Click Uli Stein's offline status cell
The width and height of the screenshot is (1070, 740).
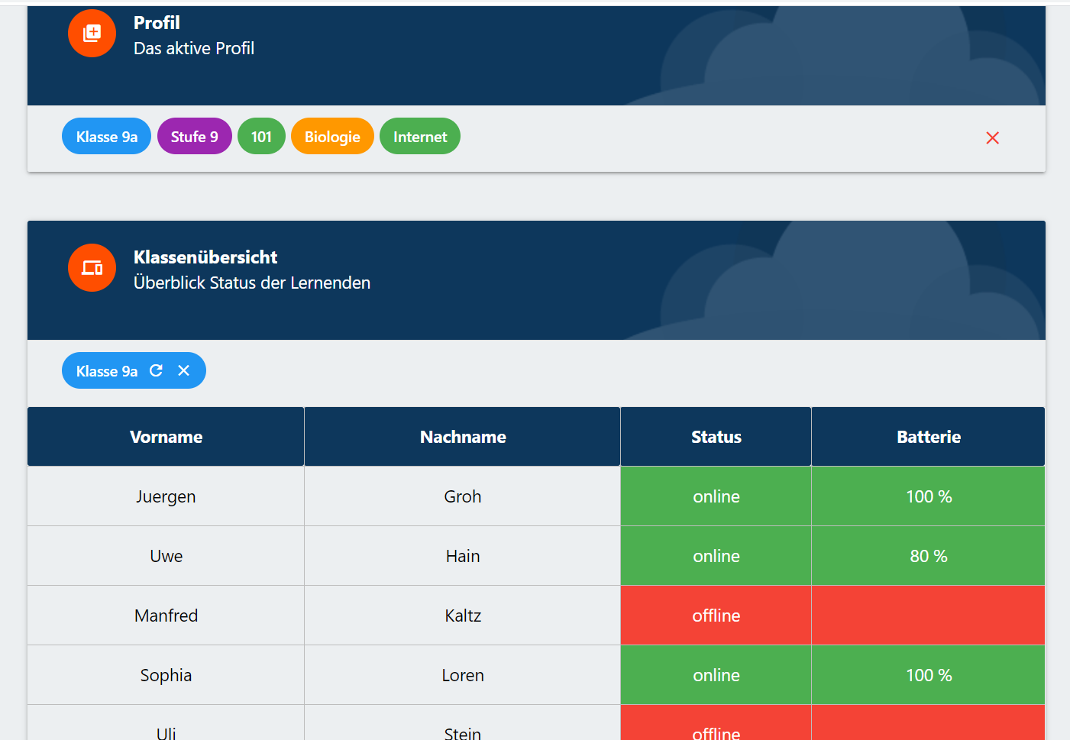(x=716, y=731)
